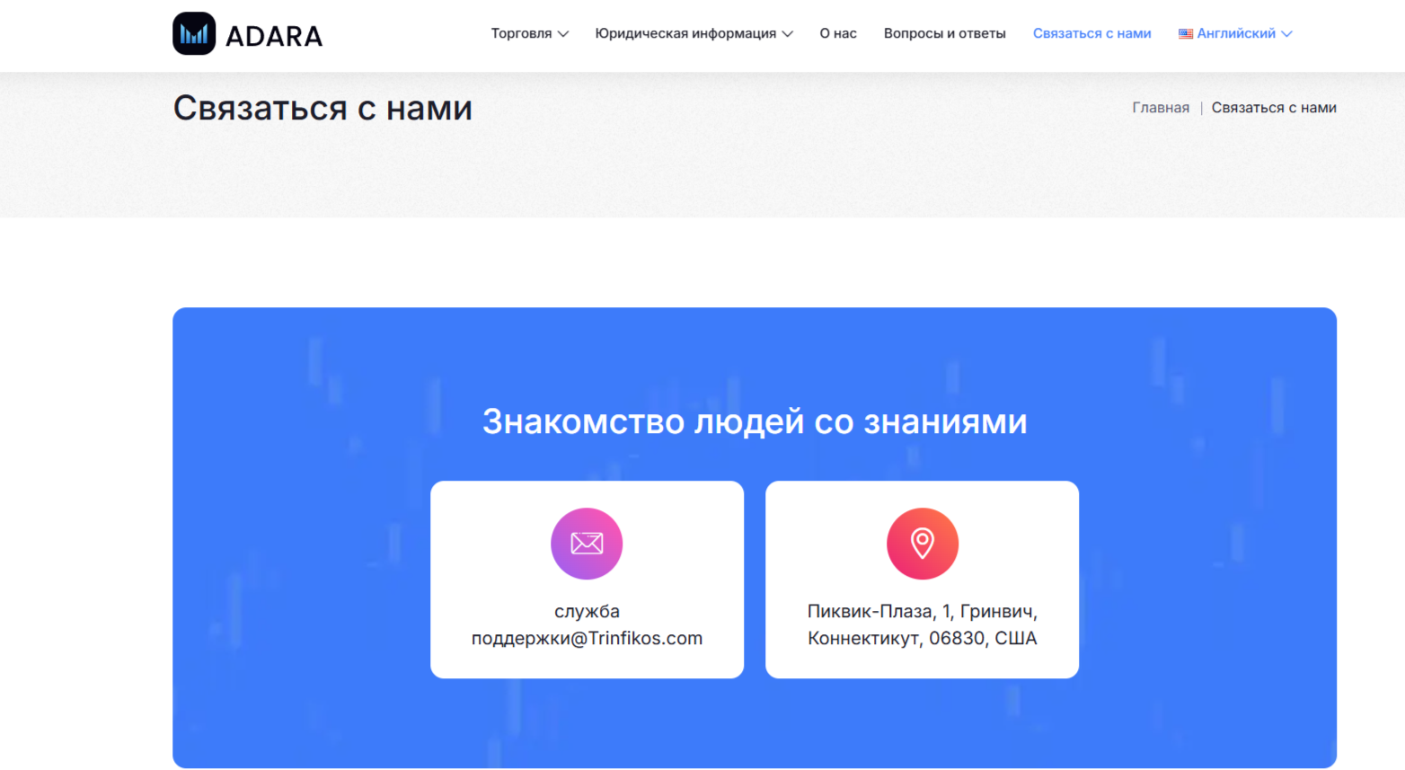Click the Связаться с нами nav item
1405x770 pixels.
coord(1091,32)
